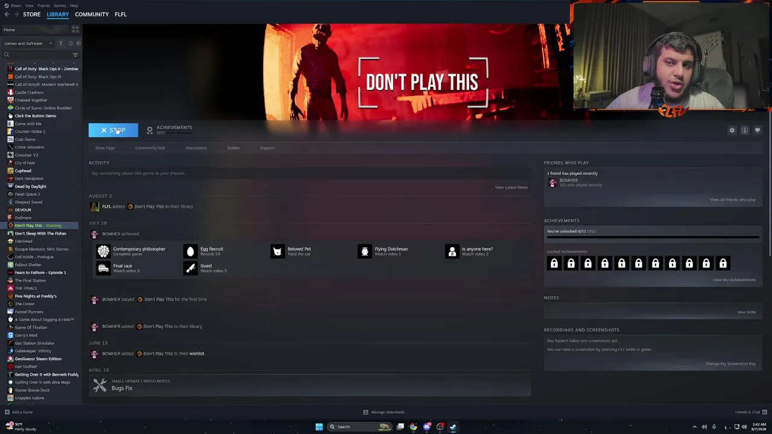Open BOMHER's friend avatar
This screenshot has width=772, height=434.
[552, 182]
